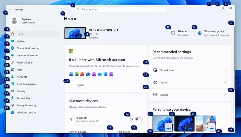Click the Ethernet network status icon
This screenshot has height=137, width=241.
173,33
